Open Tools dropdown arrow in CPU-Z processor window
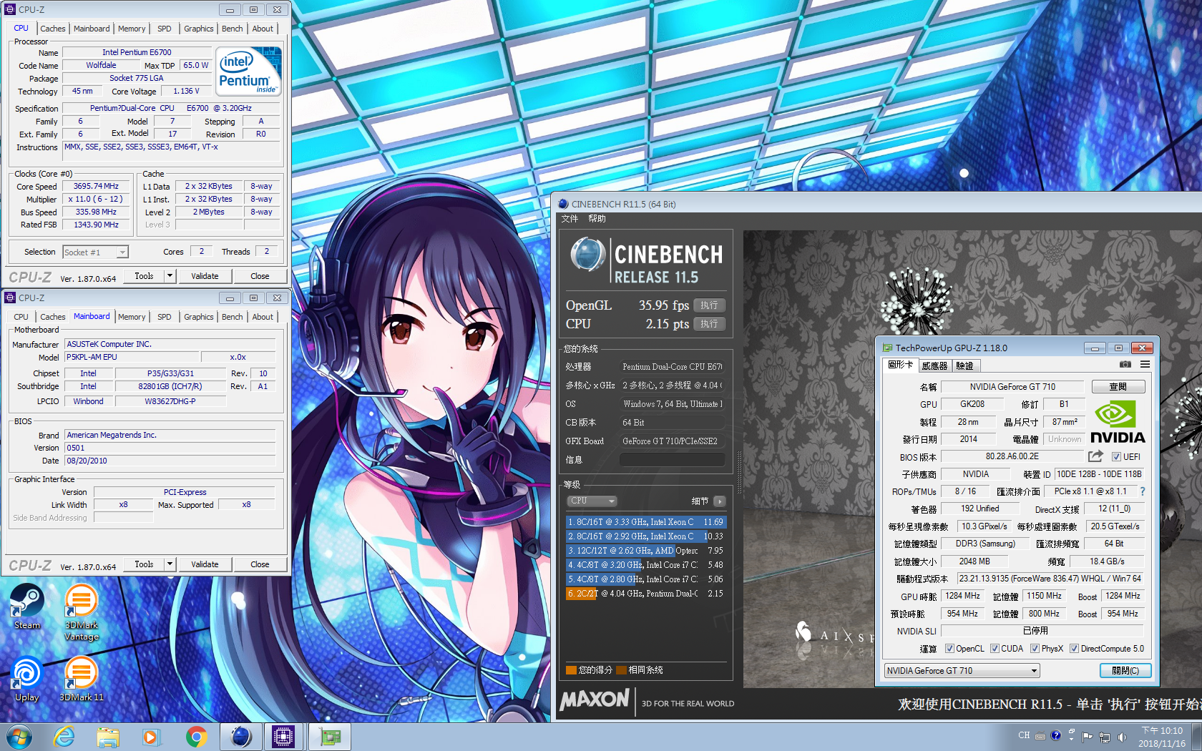1202x751 pixels. [170, 275]
